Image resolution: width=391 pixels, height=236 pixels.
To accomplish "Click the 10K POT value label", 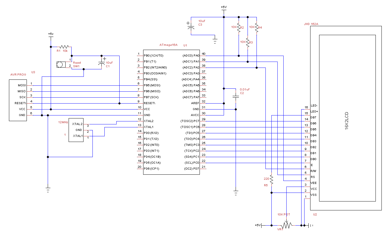I will (x=284, y=214).
